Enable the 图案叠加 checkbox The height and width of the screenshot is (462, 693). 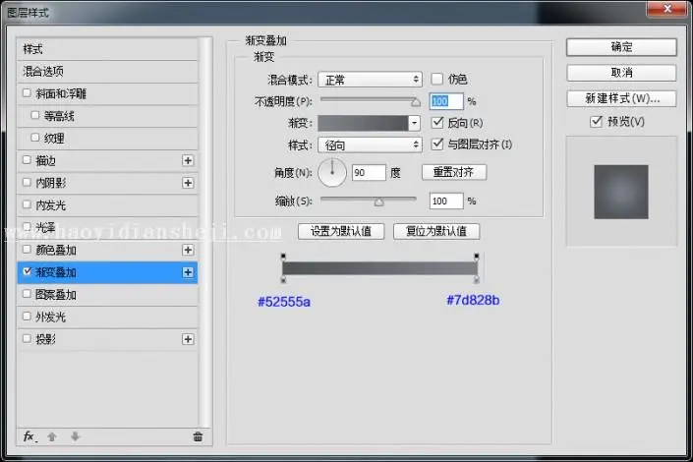(x=27, y=294)
